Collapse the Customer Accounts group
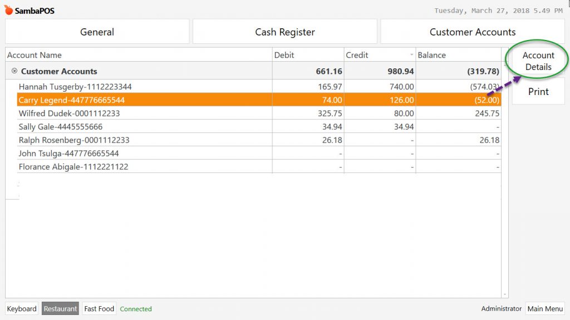Screen dimensions: 570x320 click(14, 71)
